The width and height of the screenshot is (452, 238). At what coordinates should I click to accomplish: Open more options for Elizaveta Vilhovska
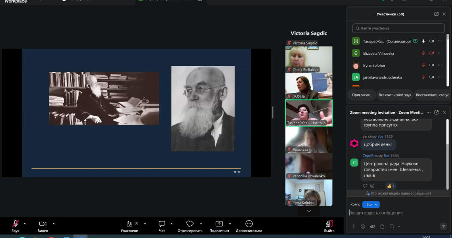[440, 53]
